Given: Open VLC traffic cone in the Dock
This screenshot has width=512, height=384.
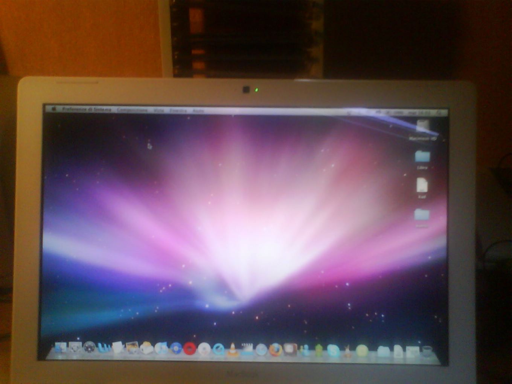Looking at the screenshot, I should click(233, 349).
